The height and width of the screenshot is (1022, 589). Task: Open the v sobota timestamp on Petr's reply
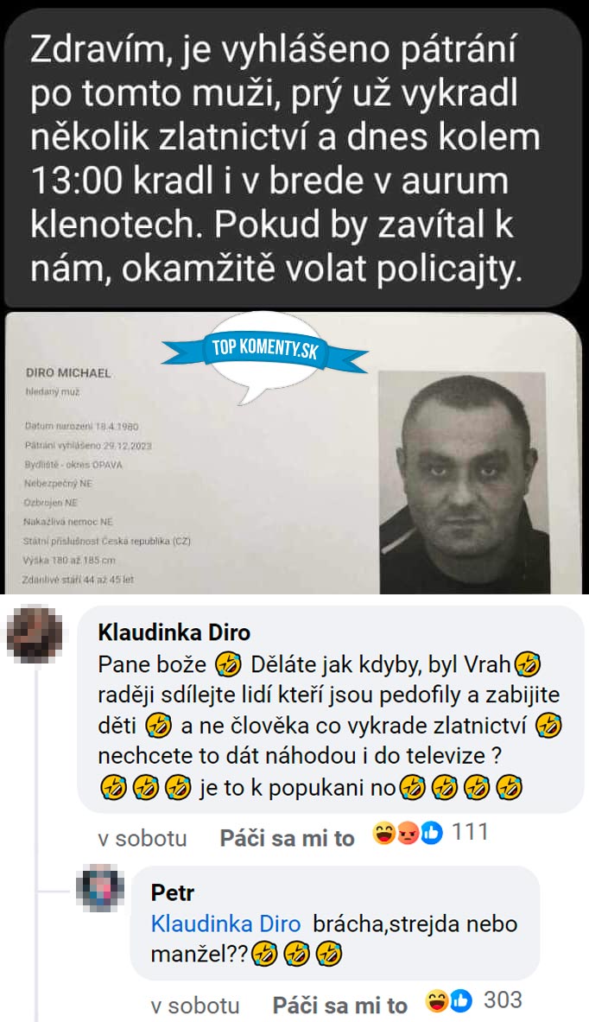click(x=195, y=1006)
